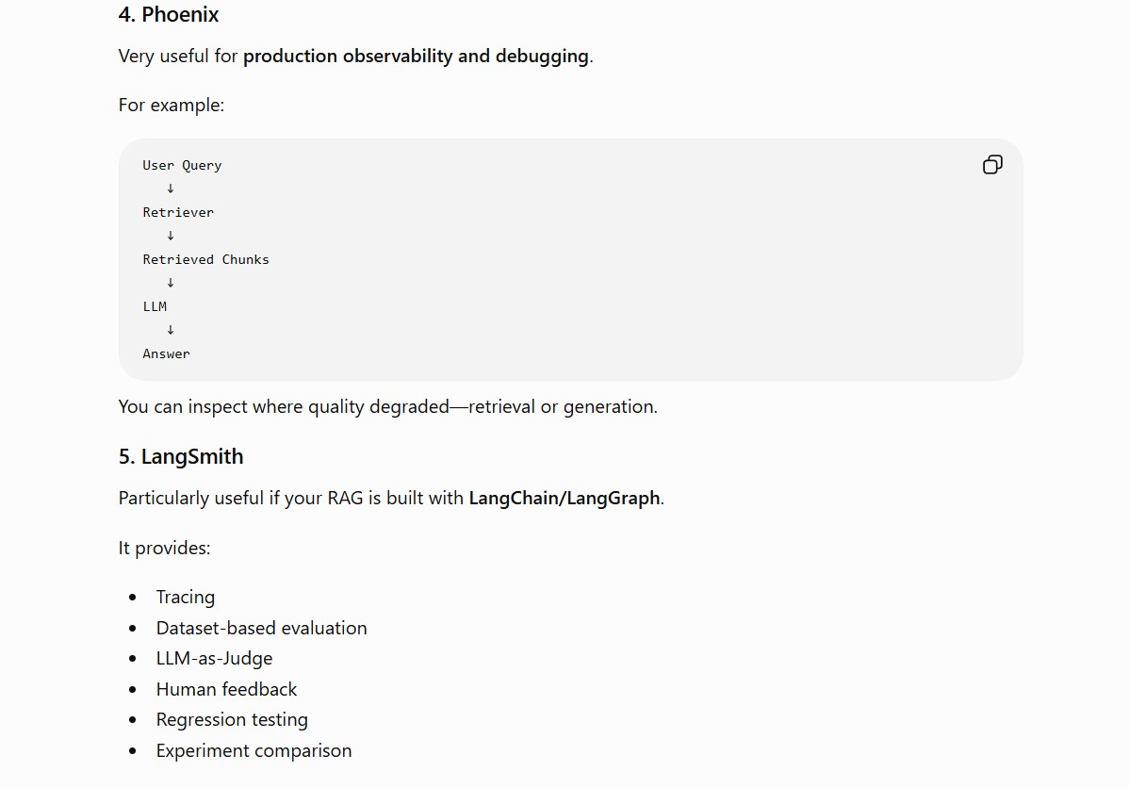The width and height of the screenshot is (1129, 788).
Task: Click the Human feedback bullet item
Action: [x=227, y=689]
